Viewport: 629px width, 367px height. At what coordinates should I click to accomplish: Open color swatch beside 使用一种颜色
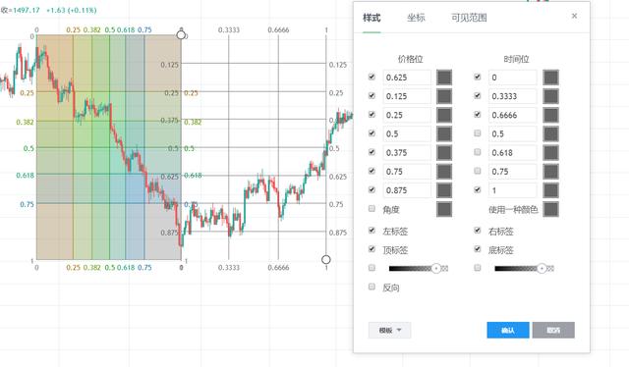(x=550, y=209)
